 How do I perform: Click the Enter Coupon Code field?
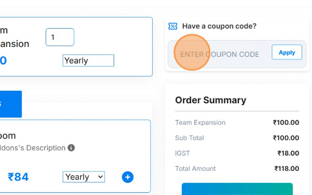(219, 54)
